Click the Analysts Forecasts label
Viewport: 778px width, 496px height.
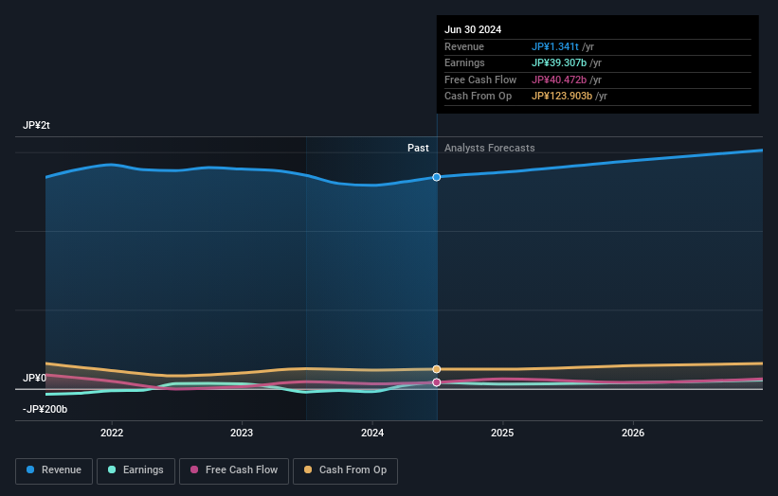pyautogui.click(x=489, y=148)
